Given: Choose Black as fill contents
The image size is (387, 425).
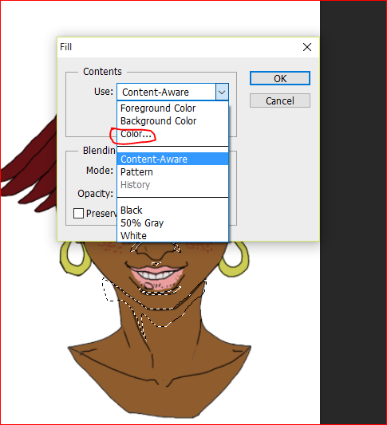Looking at the screenshot, I should click(172, 210).
